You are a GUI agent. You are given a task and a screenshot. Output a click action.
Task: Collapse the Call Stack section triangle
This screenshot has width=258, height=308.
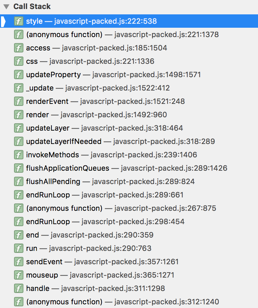(6, 7)
